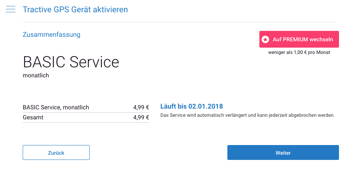Click the 4,99 € price in the BASIC Service row
Viewport: 355px width, 180px height.
pyautogui.click(x=141, y=107)
